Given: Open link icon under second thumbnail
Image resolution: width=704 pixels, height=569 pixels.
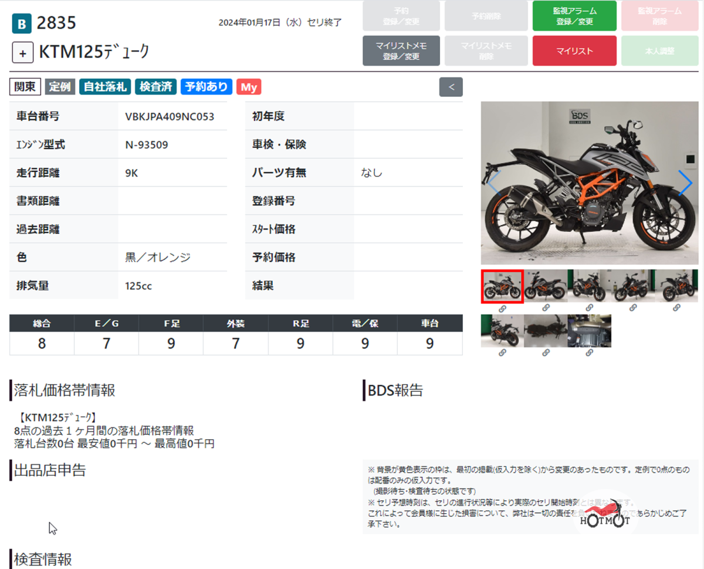Looking at the screenshot, I should tap(546, 308).
